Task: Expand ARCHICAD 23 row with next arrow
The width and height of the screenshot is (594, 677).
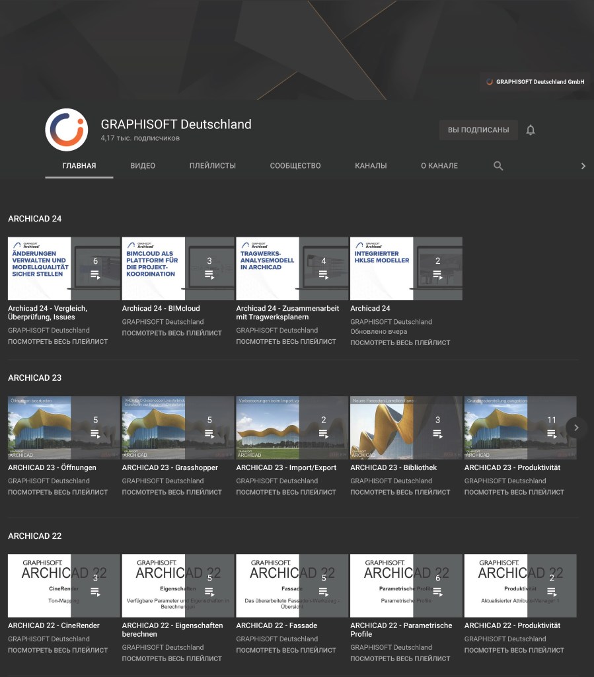Action: pos(576,428)
